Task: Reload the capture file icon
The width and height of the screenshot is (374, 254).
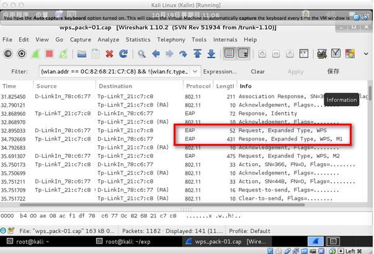Action: click(123, 54)
